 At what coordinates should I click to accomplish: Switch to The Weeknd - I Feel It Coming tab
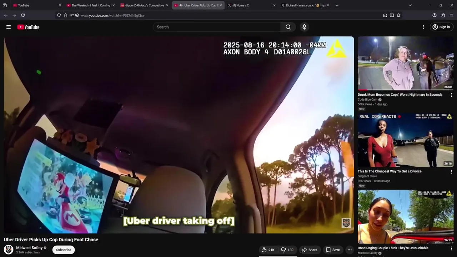(x=91, y=5)
